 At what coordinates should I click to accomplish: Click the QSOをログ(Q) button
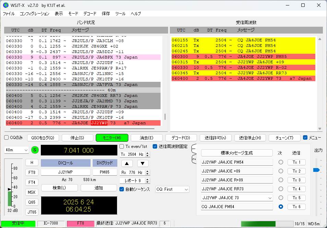[43, 138]
